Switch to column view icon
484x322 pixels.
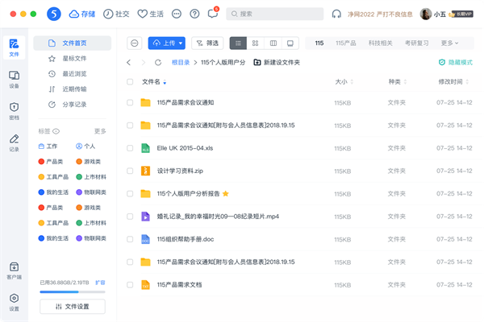273,43
